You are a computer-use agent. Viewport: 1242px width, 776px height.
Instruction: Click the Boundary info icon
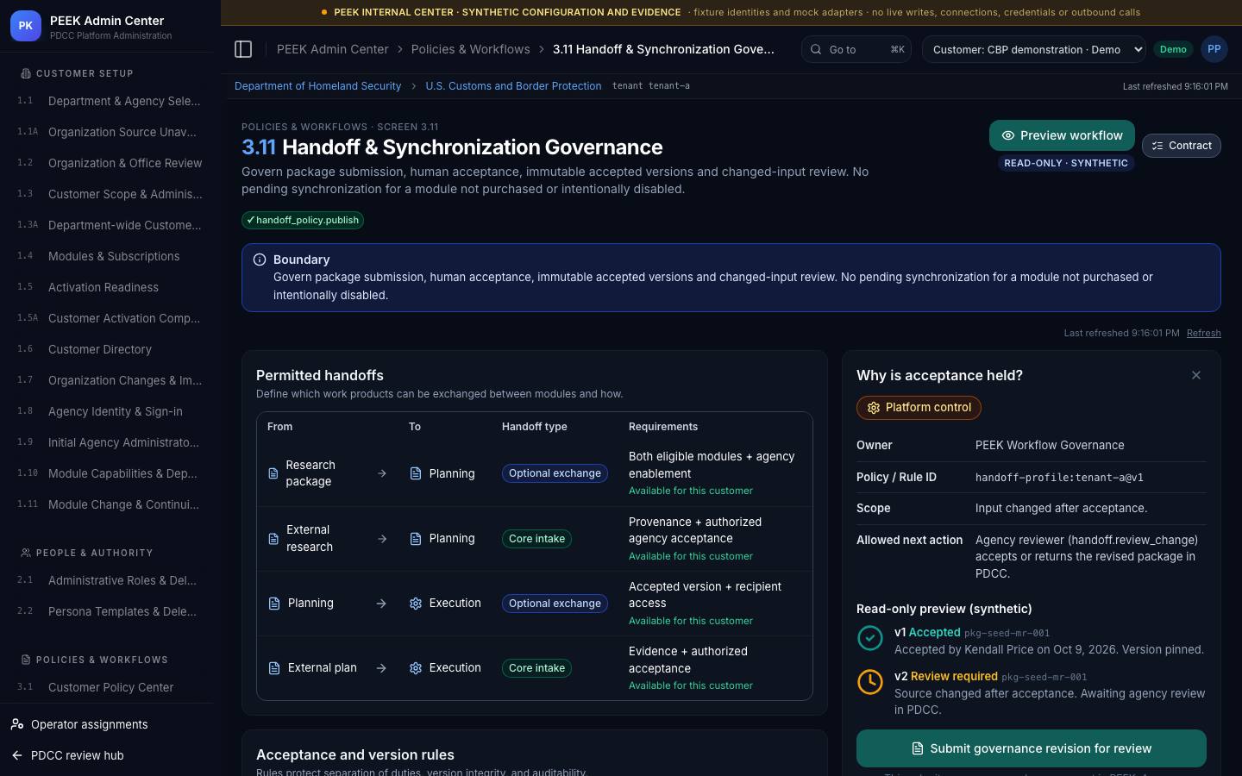coord(260,260)
